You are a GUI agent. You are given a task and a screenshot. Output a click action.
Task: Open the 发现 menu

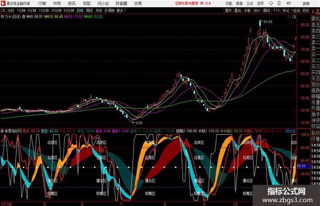[x=87, y=3]
